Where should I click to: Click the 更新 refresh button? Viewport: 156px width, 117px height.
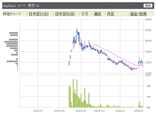(148, 6)
